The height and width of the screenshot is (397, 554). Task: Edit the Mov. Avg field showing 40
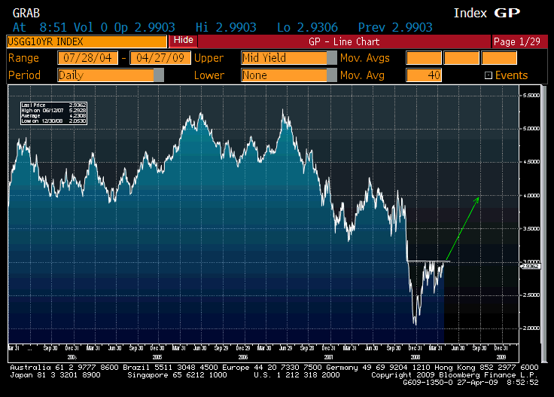pos(424,75)
